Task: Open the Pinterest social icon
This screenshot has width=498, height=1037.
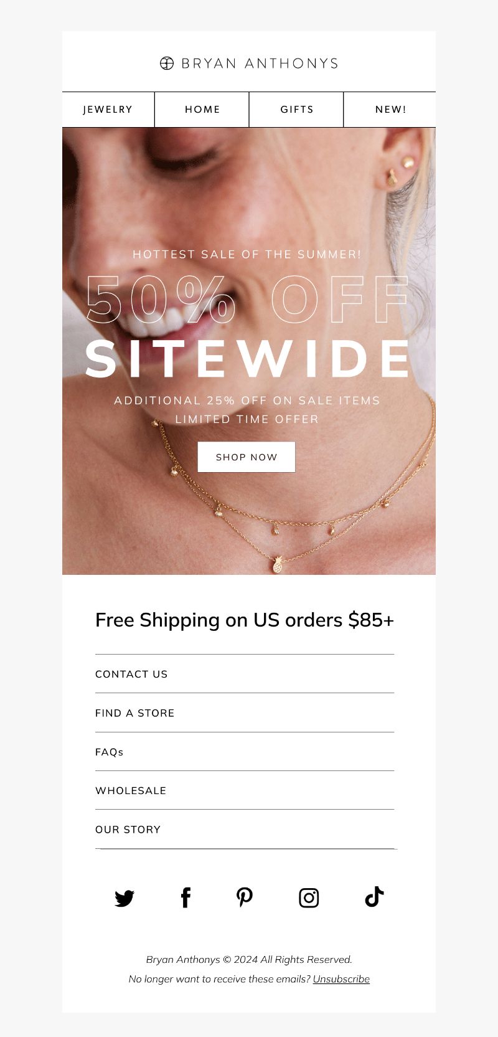Action: pos(245,897)
